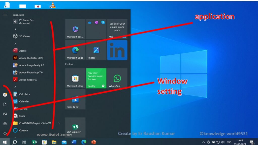Click the LinkedIn tile
The height and width of the screenshot is (145, 258).
click(x=117, y=50)
